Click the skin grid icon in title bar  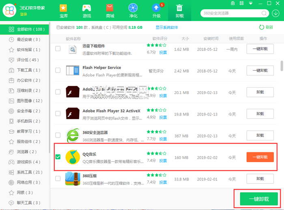pos(233,3)
